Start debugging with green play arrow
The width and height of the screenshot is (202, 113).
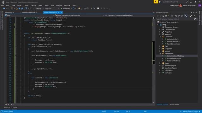[x=61, y=8]
